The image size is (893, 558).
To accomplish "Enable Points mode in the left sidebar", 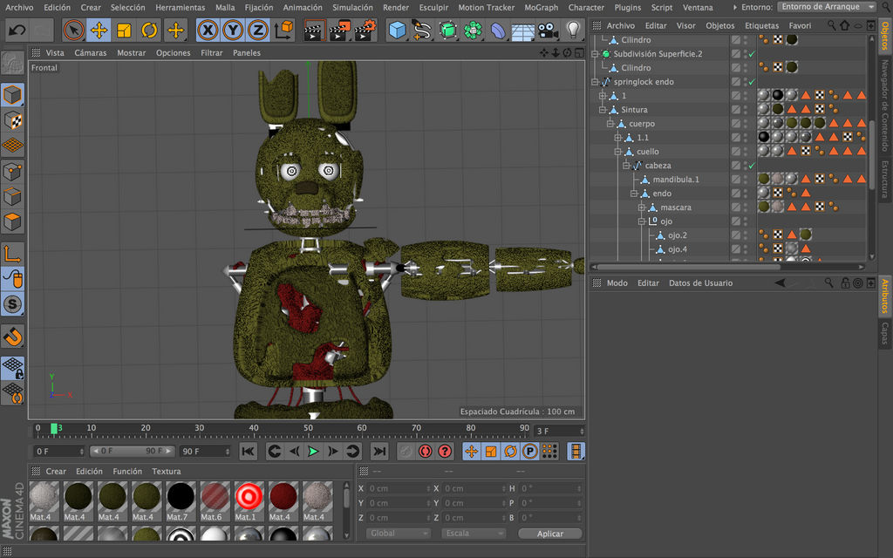I will pos(12,171).
